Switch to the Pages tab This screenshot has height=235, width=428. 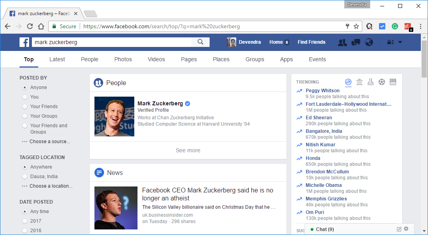(x=189, y=59)
